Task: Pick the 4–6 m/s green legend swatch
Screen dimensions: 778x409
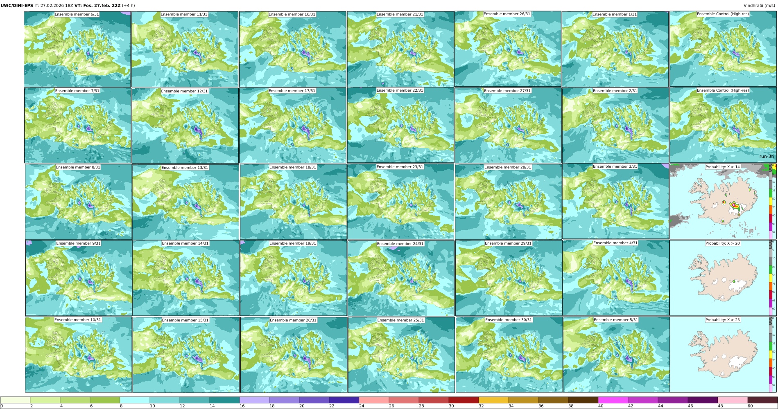Action: [75, 400]
